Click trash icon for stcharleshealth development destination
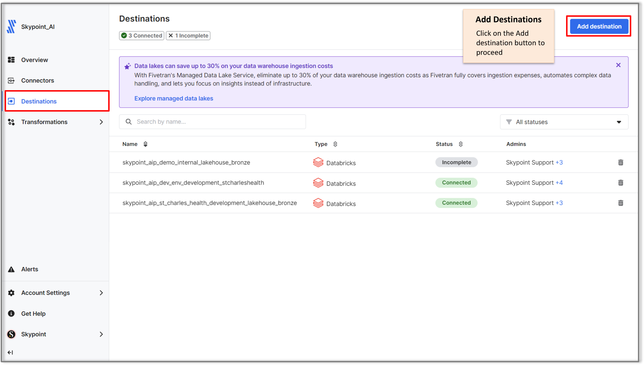This screenshot has height=365, width=644. coord(621,183)
